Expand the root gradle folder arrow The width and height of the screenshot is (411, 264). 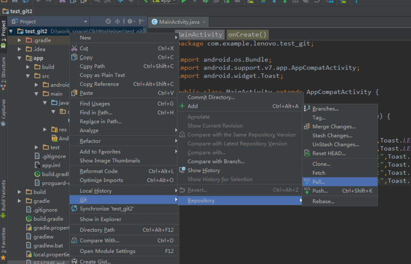pyautogui.click(x=20, y=201)
